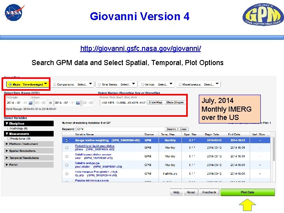
Task: Sort by Variable Name column header
Action: [84, 135]
